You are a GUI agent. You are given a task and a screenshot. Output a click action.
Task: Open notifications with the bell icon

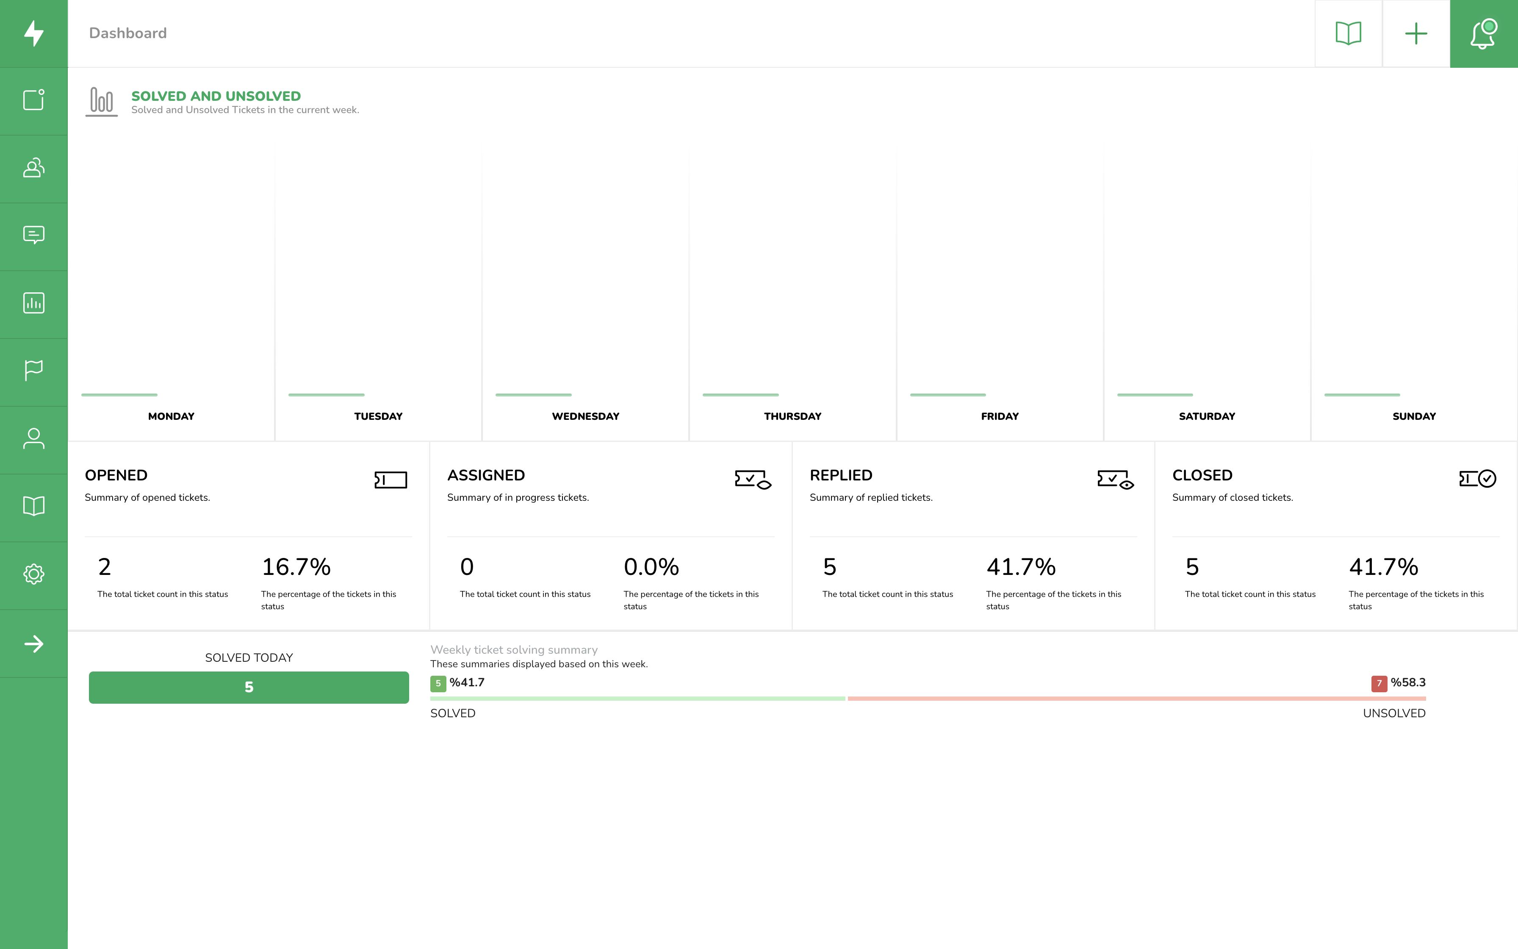(1484, 33)
